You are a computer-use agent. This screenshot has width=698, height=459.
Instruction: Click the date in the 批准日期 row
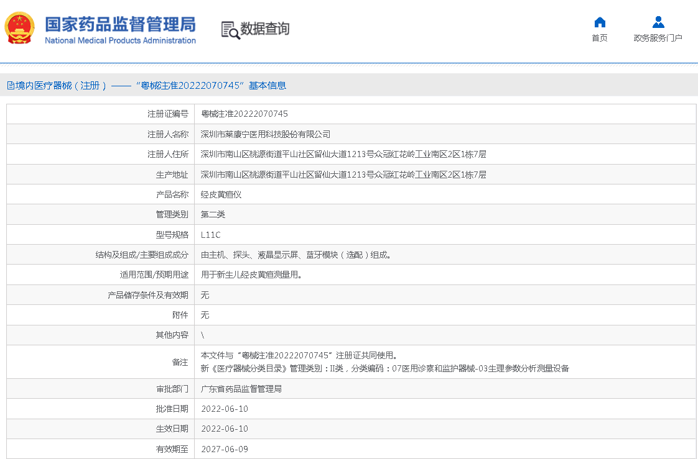tap(225, 409)
